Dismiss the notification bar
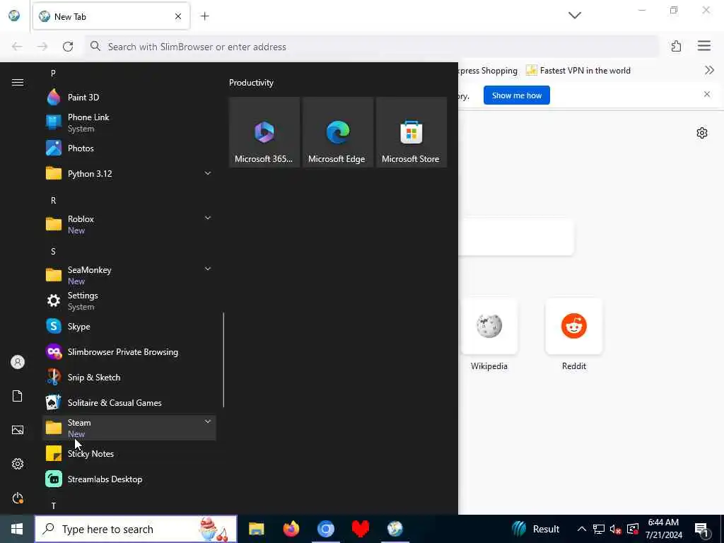The image size is (724, 543). tap(707, 94)
